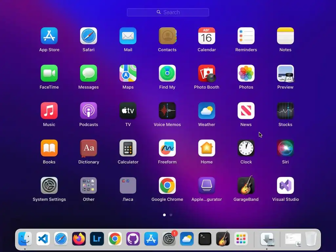Click GarageBand in the Dock
The height and width of the screenshot is (252, 336).
coord(223,239)
